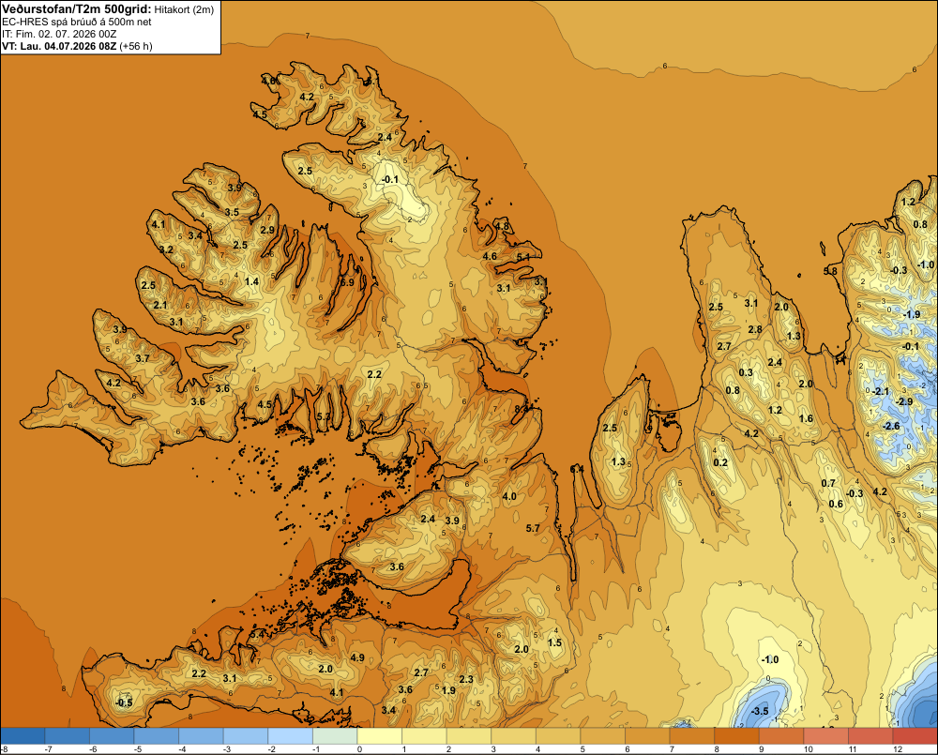This screenshot has width=938, height=755.
Task: Click the -1.9 temperature label at right edge
Action: (x=911, y=314)
